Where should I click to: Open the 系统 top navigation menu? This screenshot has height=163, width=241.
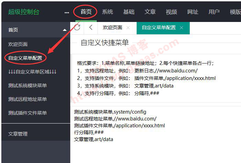[x=107, y=12]
